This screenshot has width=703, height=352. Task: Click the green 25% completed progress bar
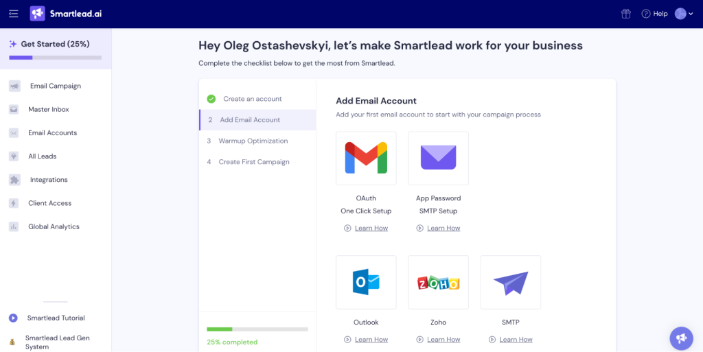click(x=257, y=329)
